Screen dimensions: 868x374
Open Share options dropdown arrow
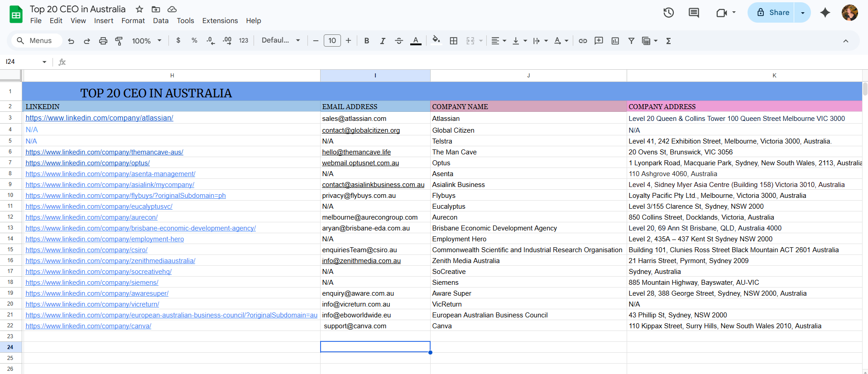pyautogui.click(x=803, y=13)
